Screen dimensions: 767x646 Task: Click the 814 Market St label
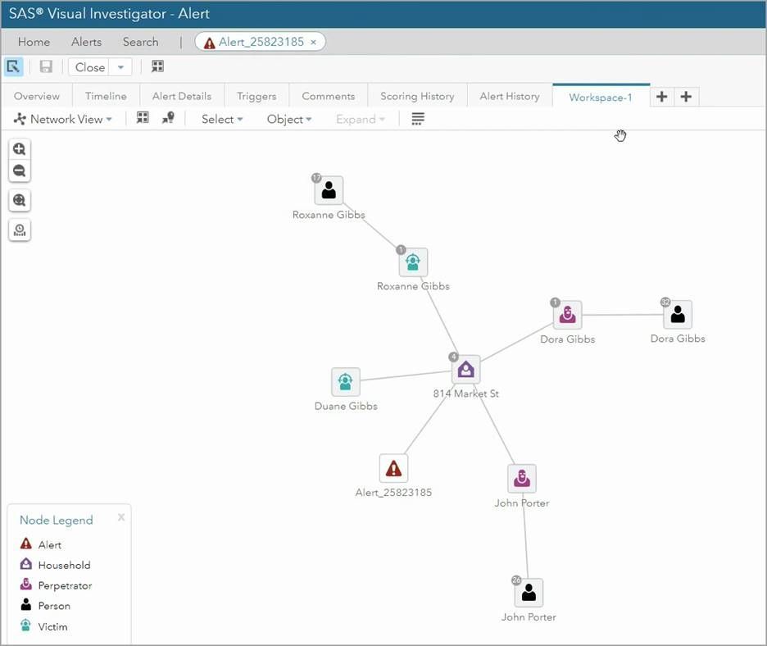click(x=465, y=394)
